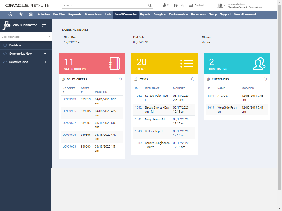Screen dimensions: 282x211
Task: Click the vertical page scrollbar
Action: 280,97
